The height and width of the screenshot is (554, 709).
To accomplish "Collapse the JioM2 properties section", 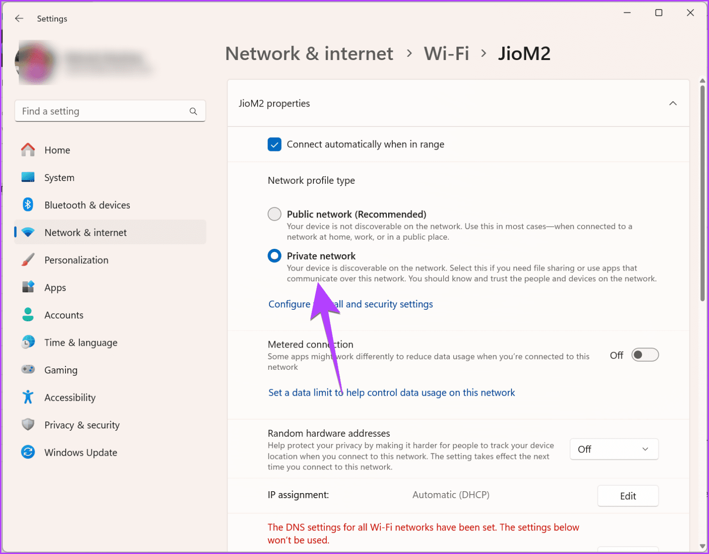I will click(673, 103).
